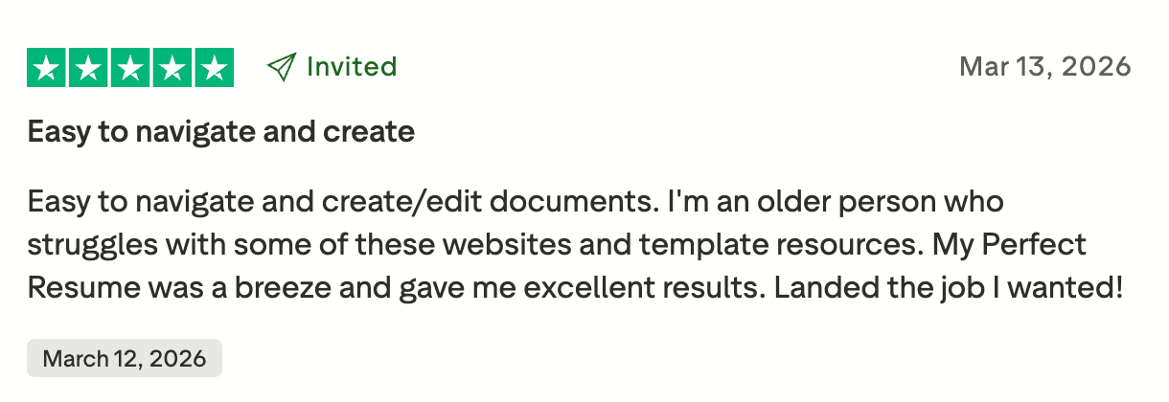Click the sentence "Easy to navigate and create/edit documents."

pos(343,203)
